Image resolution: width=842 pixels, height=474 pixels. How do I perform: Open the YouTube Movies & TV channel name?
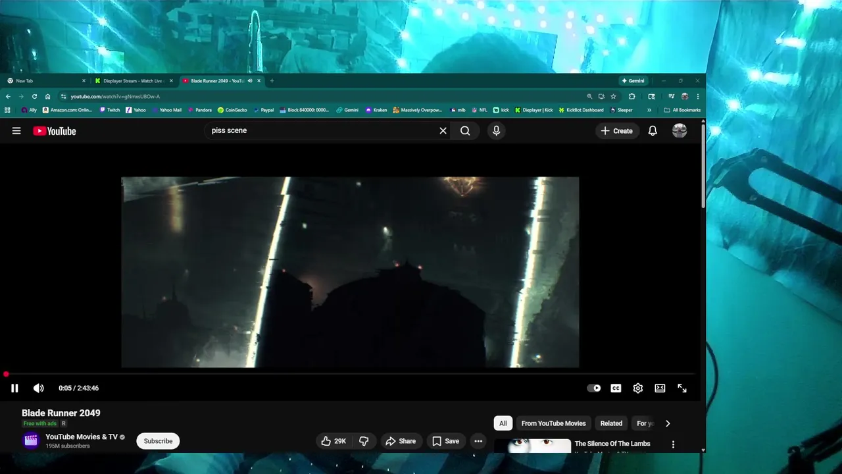(x=82, y=437)
